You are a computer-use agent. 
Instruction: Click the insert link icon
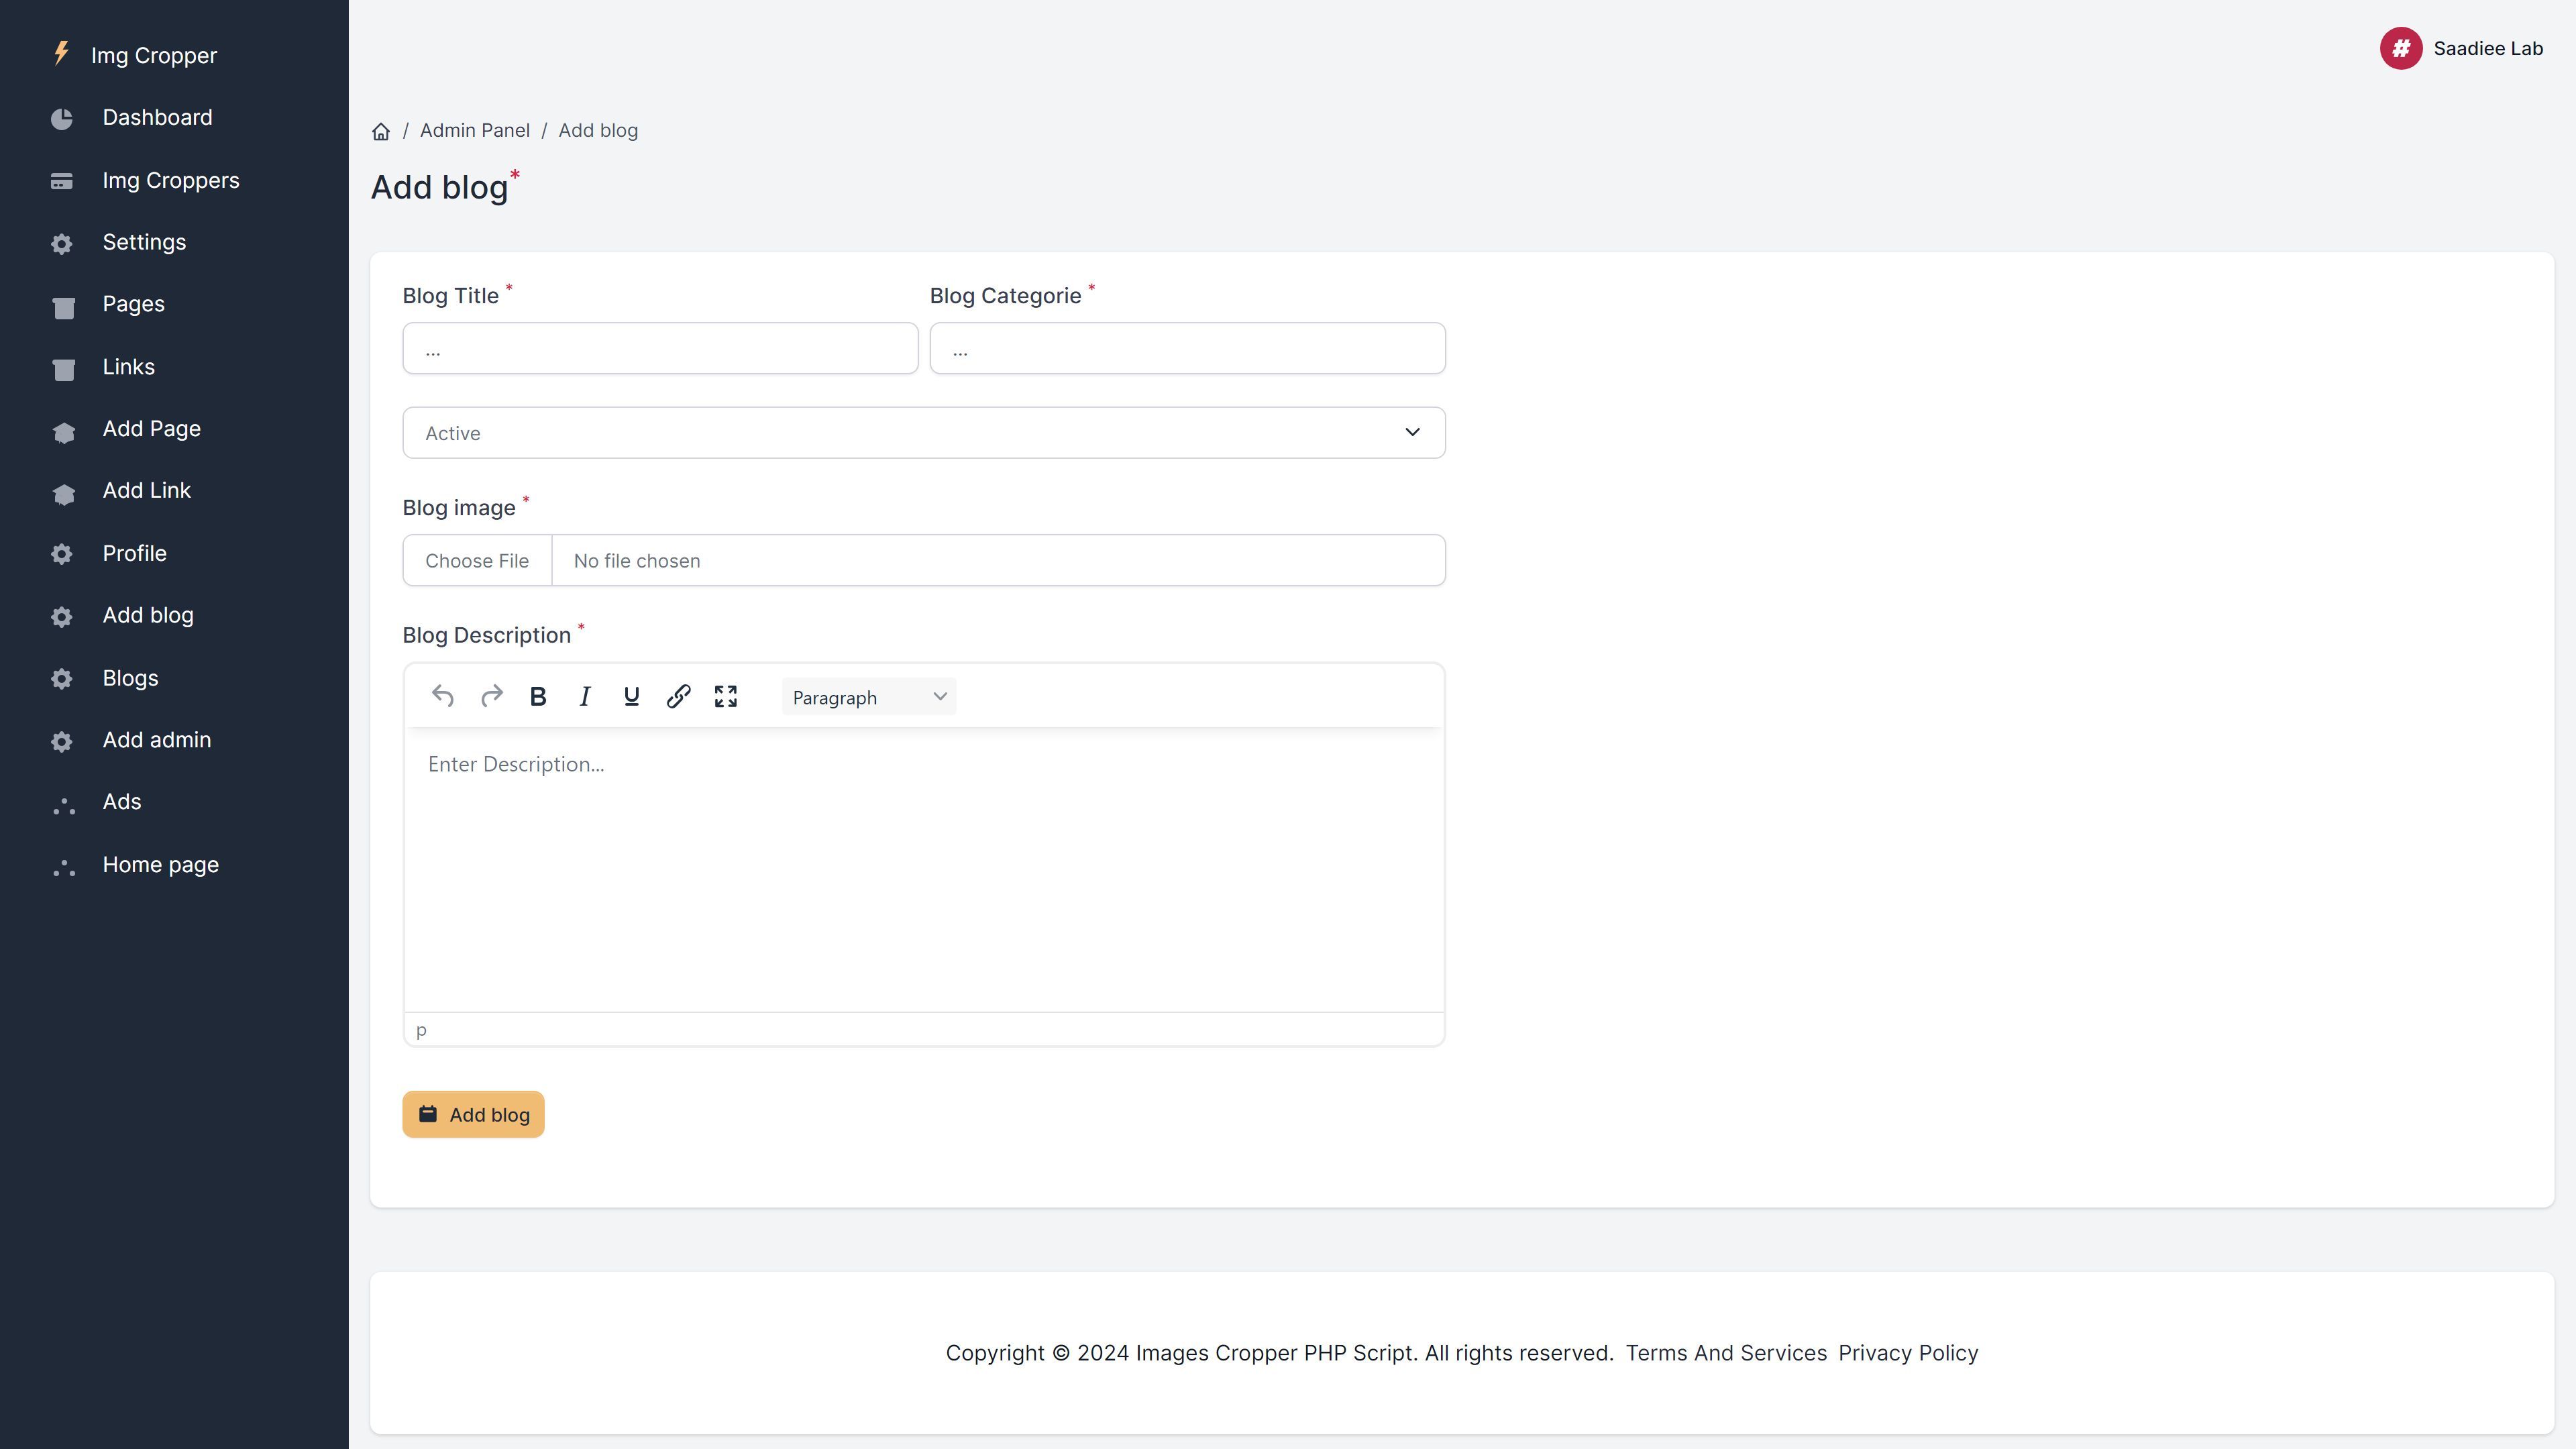tap(678, 697)
